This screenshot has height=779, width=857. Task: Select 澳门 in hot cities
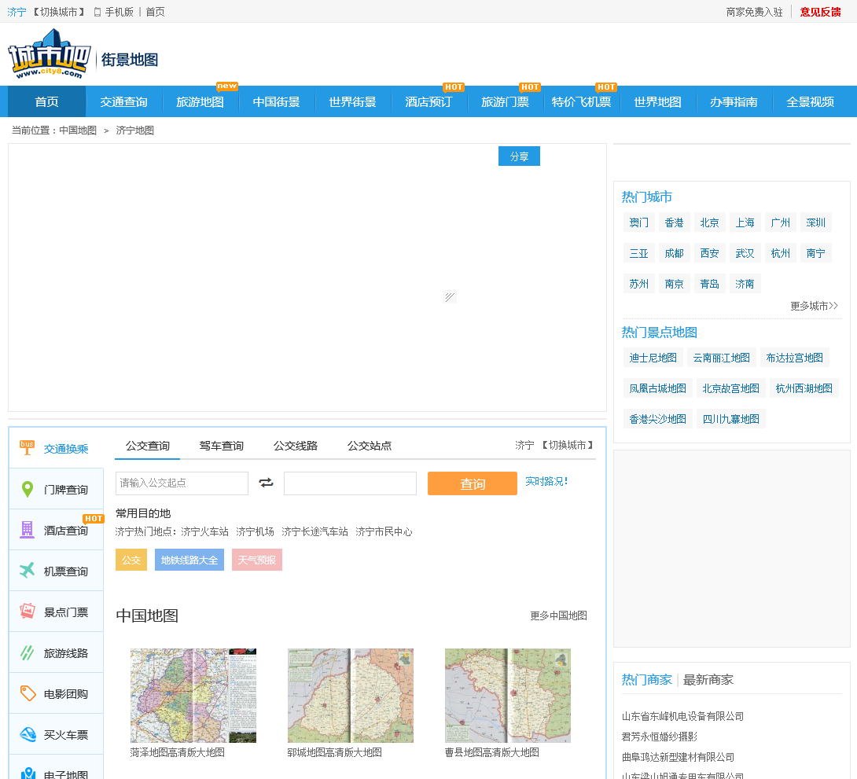639,222
